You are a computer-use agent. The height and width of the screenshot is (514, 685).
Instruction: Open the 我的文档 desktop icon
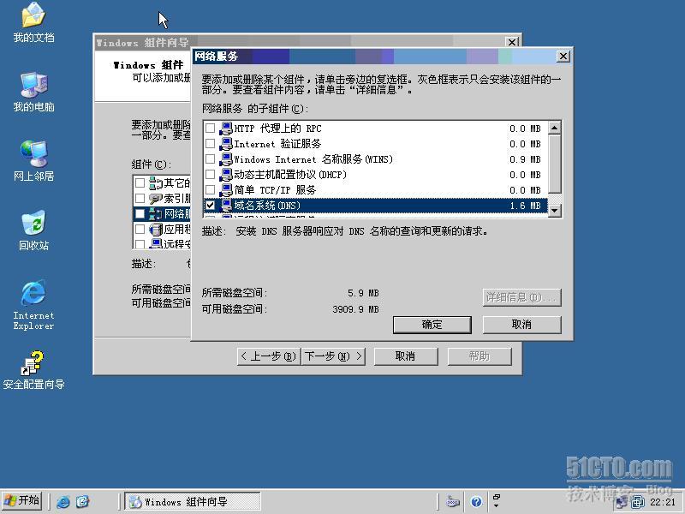[33, 23]
